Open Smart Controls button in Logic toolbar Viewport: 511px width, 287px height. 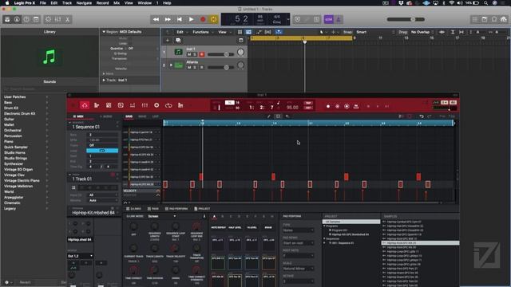pos(48,19)
